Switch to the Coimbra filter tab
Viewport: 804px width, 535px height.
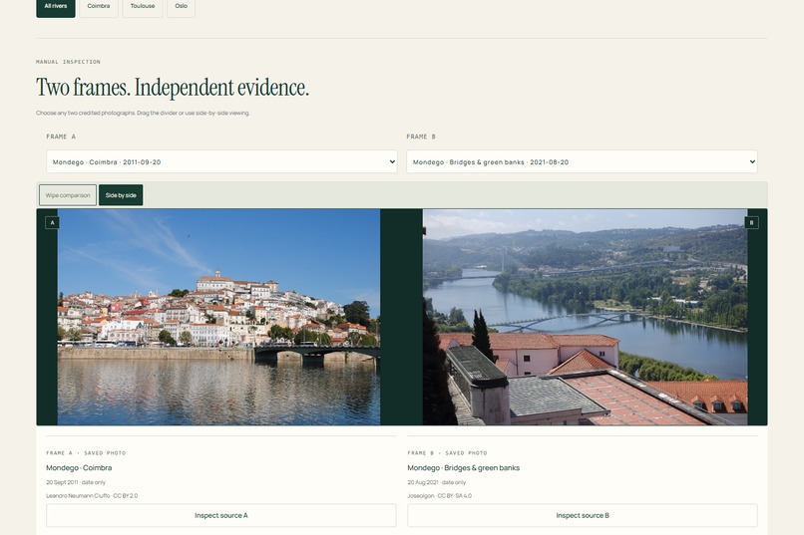(99, 7)
